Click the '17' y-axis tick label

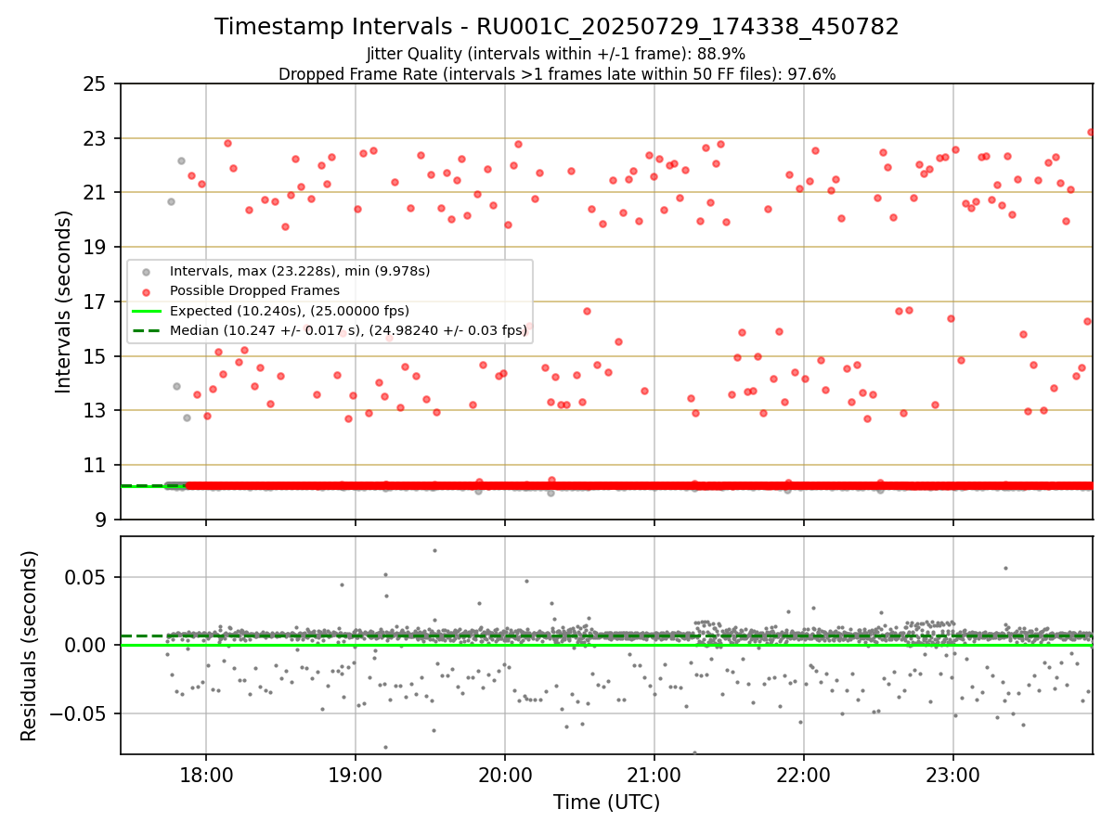(95, 302)
